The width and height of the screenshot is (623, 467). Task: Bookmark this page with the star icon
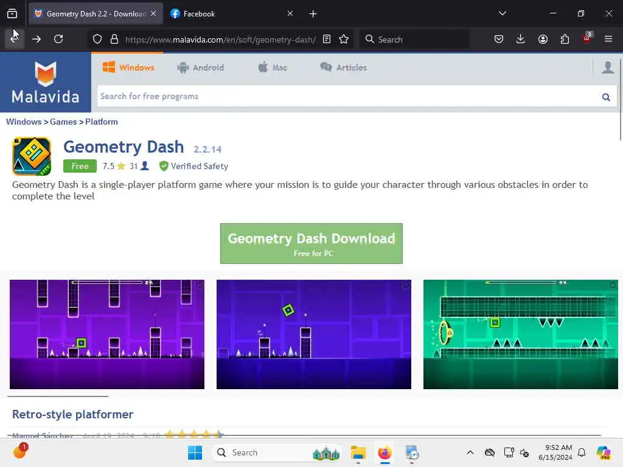[344, 39]
